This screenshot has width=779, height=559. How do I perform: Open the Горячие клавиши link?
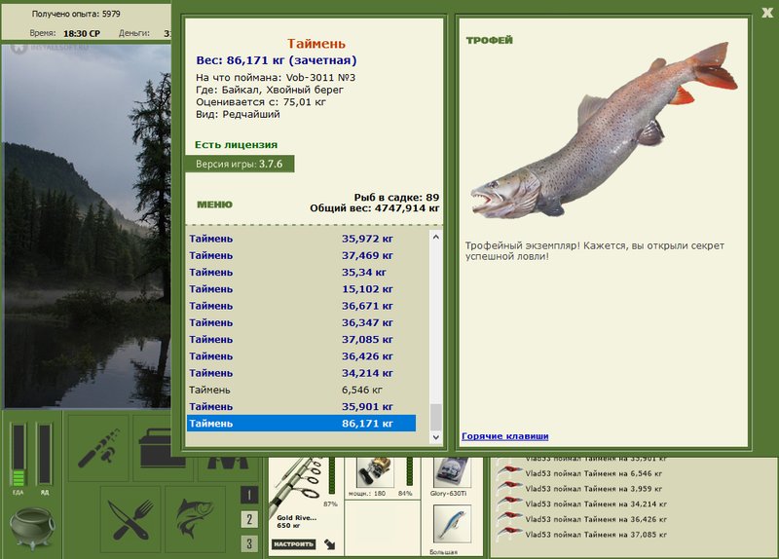504,436
